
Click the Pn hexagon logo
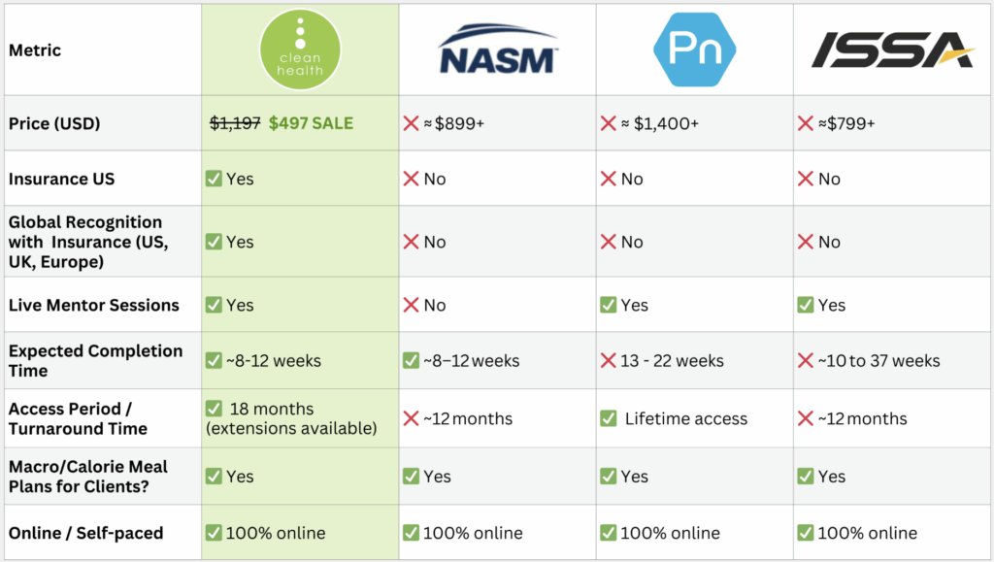click(694, 49)
